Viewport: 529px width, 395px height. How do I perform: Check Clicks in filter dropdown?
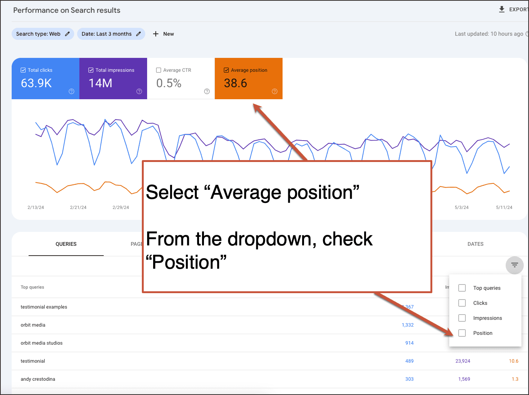click(462, 303)
